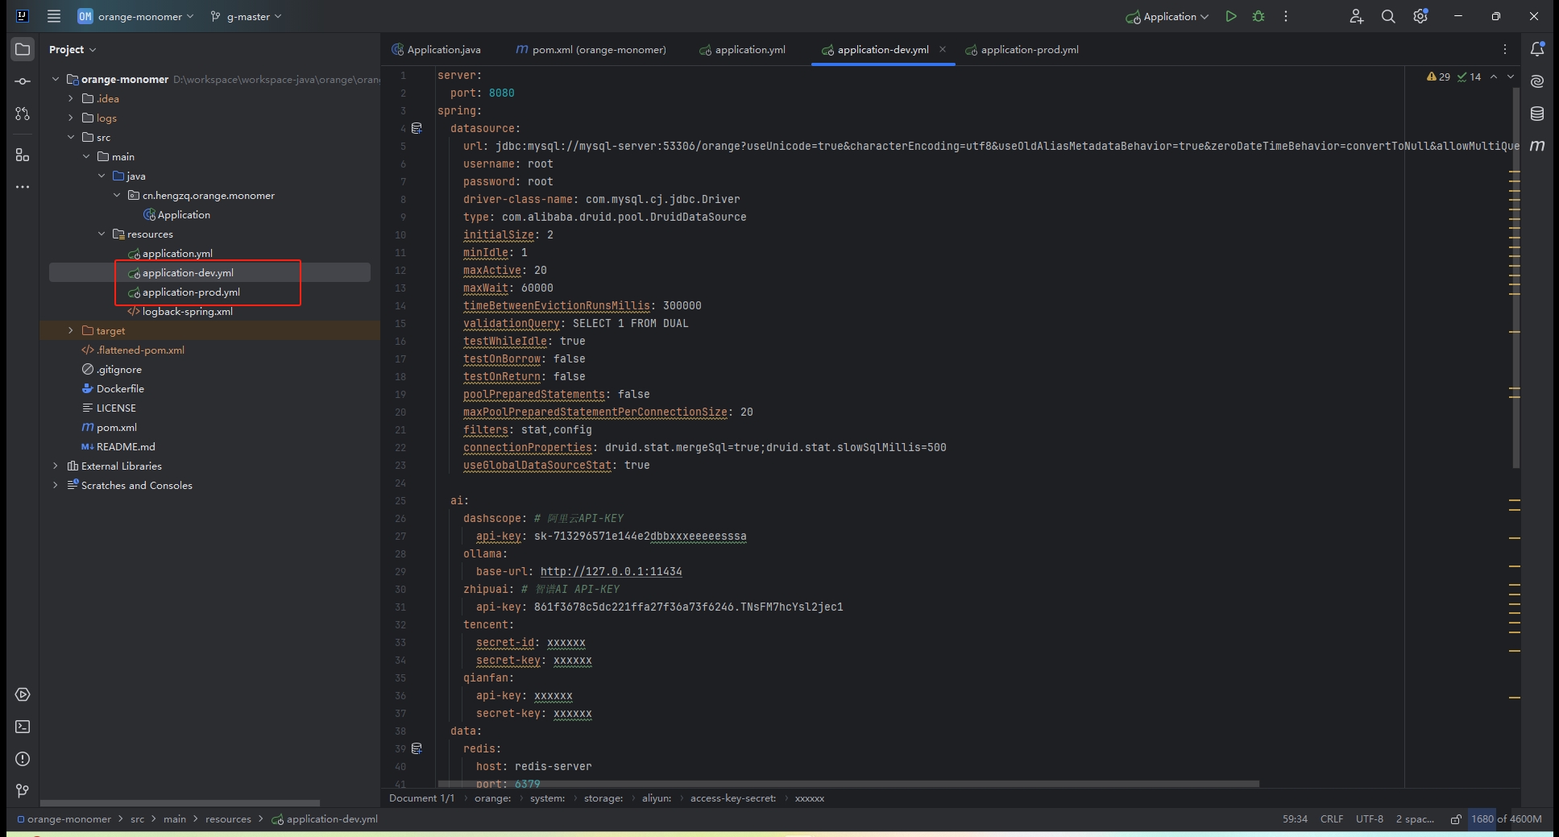Collapse the src folder
Viewport: 1559px width, 837px height.
point(71,137)
